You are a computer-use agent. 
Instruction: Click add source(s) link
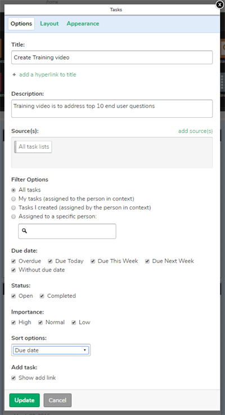[195, 131]
